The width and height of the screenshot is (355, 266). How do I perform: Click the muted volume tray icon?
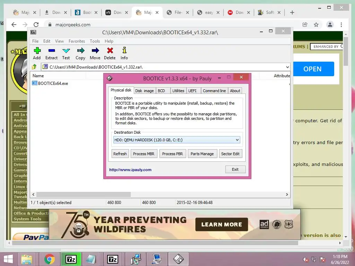[x=305, y=259]
